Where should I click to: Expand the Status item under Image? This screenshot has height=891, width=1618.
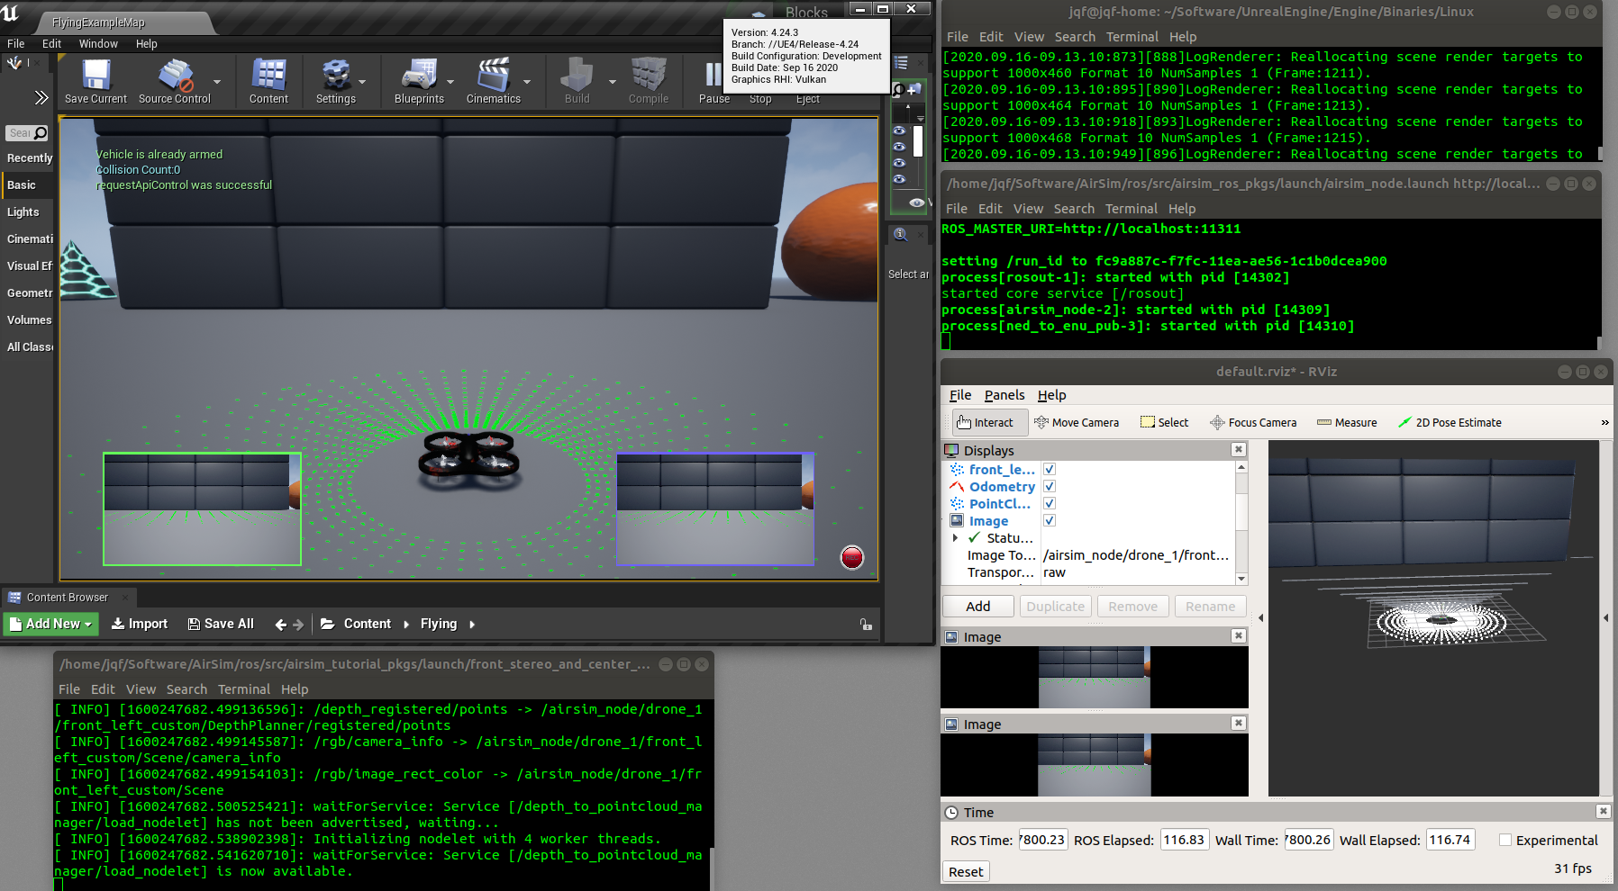(957, 537)
